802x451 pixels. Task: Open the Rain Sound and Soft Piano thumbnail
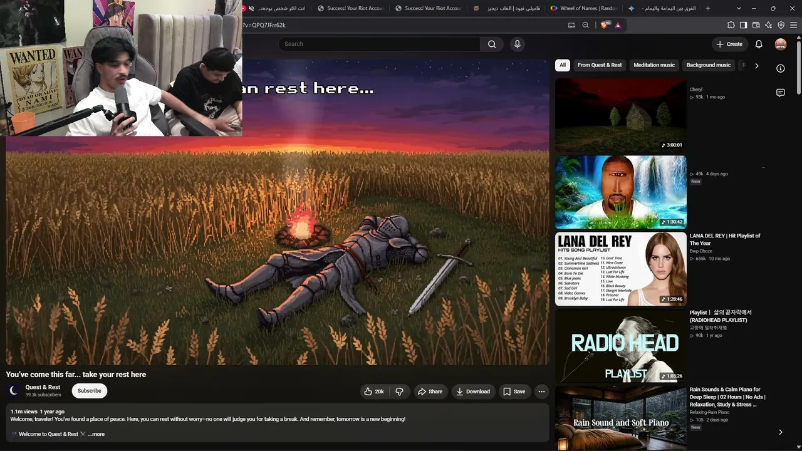tap(621, 418)
